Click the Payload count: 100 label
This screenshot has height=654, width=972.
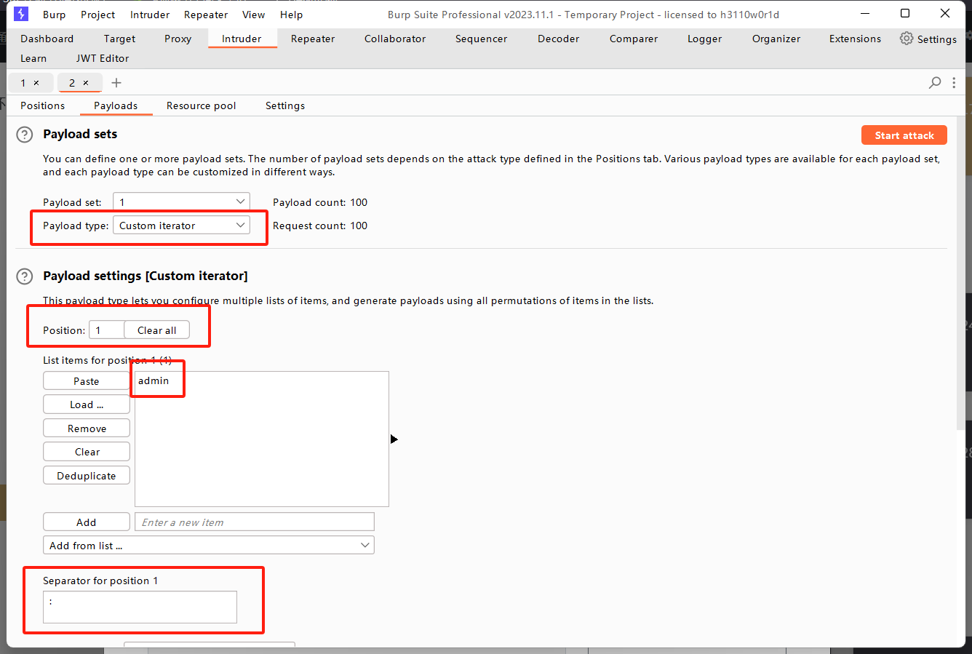pos(320,202)
